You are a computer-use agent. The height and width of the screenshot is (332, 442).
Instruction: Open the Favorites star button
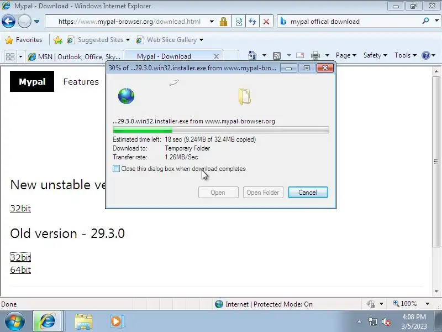click(24, 40)
